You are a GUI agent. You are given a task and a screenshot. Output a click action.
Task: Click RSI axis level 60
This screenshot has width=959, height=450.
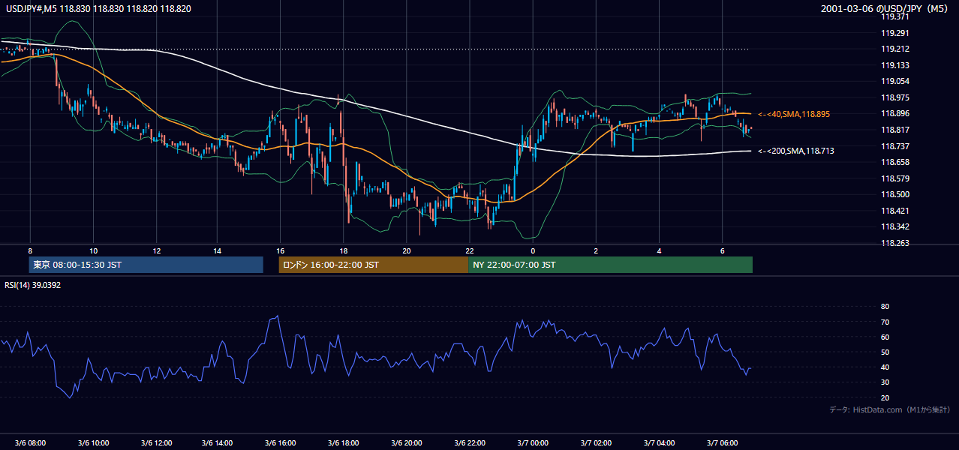[885, 337]
